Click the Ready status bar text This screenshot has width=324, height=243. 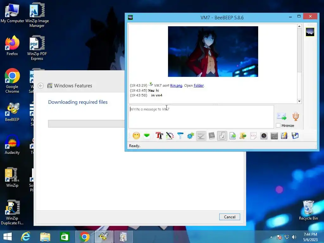134,146
